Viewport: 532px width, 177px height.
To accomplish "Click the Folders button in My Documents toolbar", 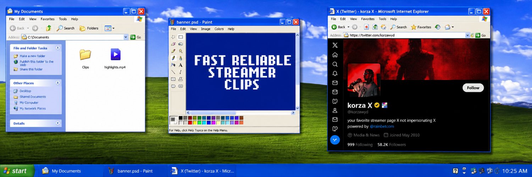I will pos(89,28).
